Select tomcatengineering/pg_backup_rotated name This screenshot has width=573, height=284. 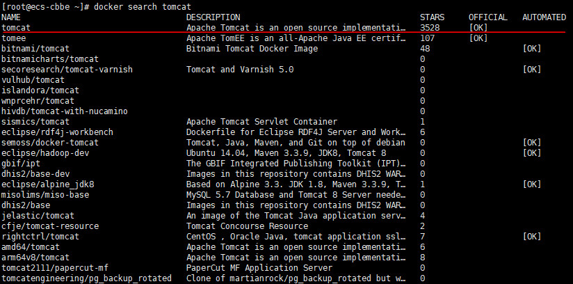coord(87,278)
